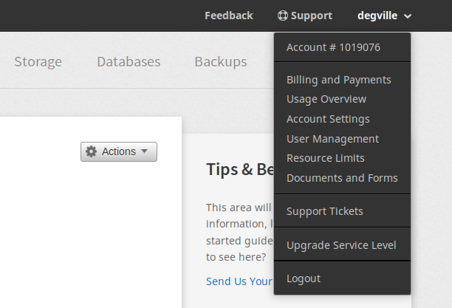The height and width of the screenshot is (308, 452).
Task: Select Billing and Payments
Action: pyautogui.click(x=339, y=80)
